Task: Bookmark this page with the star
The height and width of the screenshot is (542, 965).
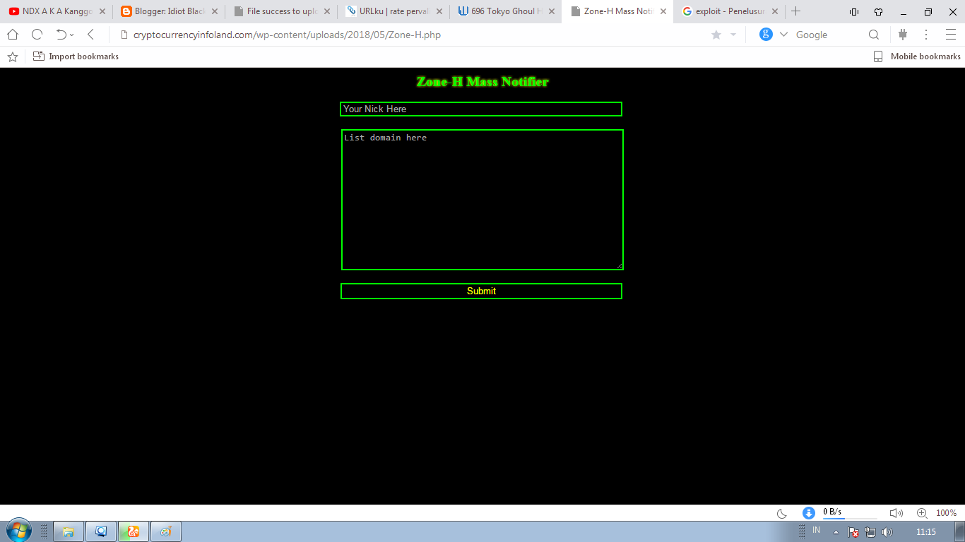Action: 716,34
